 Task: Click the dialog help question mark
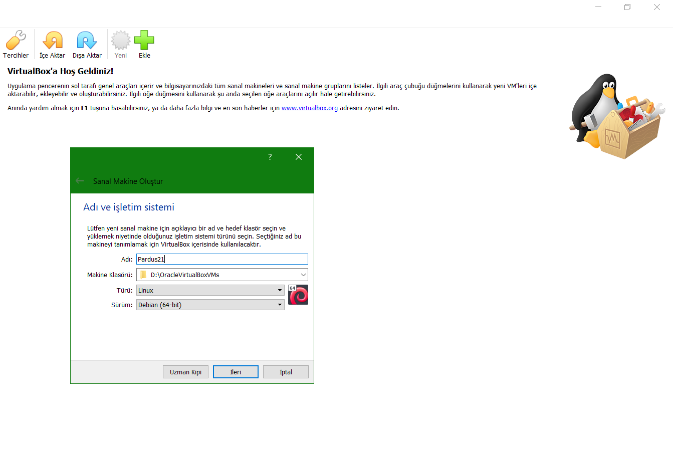click(x=270, y=157)
